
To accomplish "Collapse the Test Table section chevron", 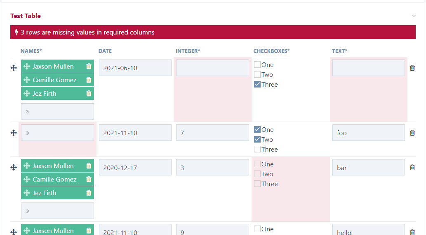I will click(x=414, y=16).
